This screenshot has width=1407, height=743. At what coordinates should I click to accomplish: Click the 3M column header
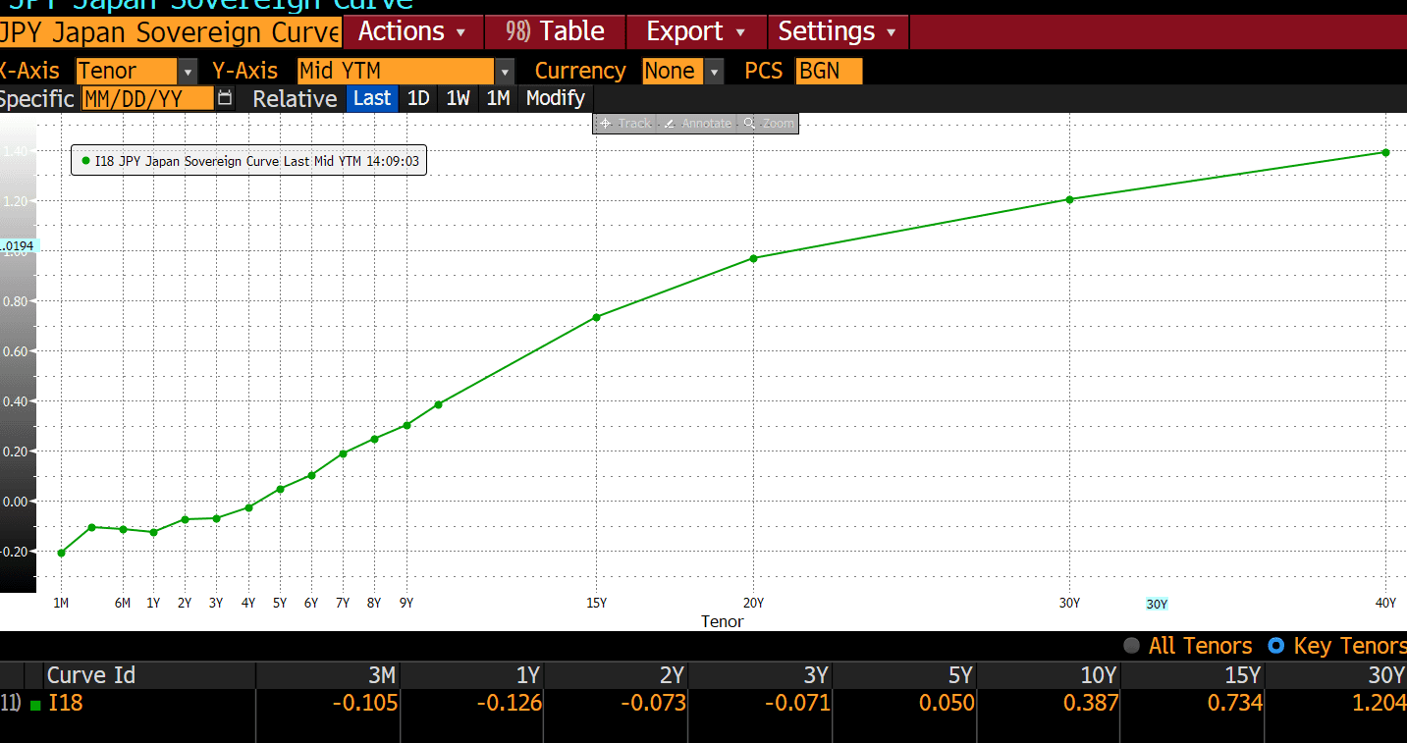point(328,675)
